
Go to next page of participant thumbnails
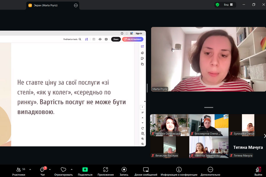coord(265,136)
